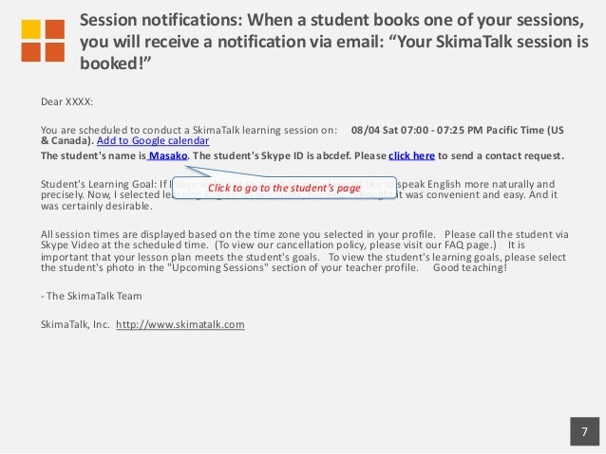Click the bottom-right orange logo square

coord(54,51)
